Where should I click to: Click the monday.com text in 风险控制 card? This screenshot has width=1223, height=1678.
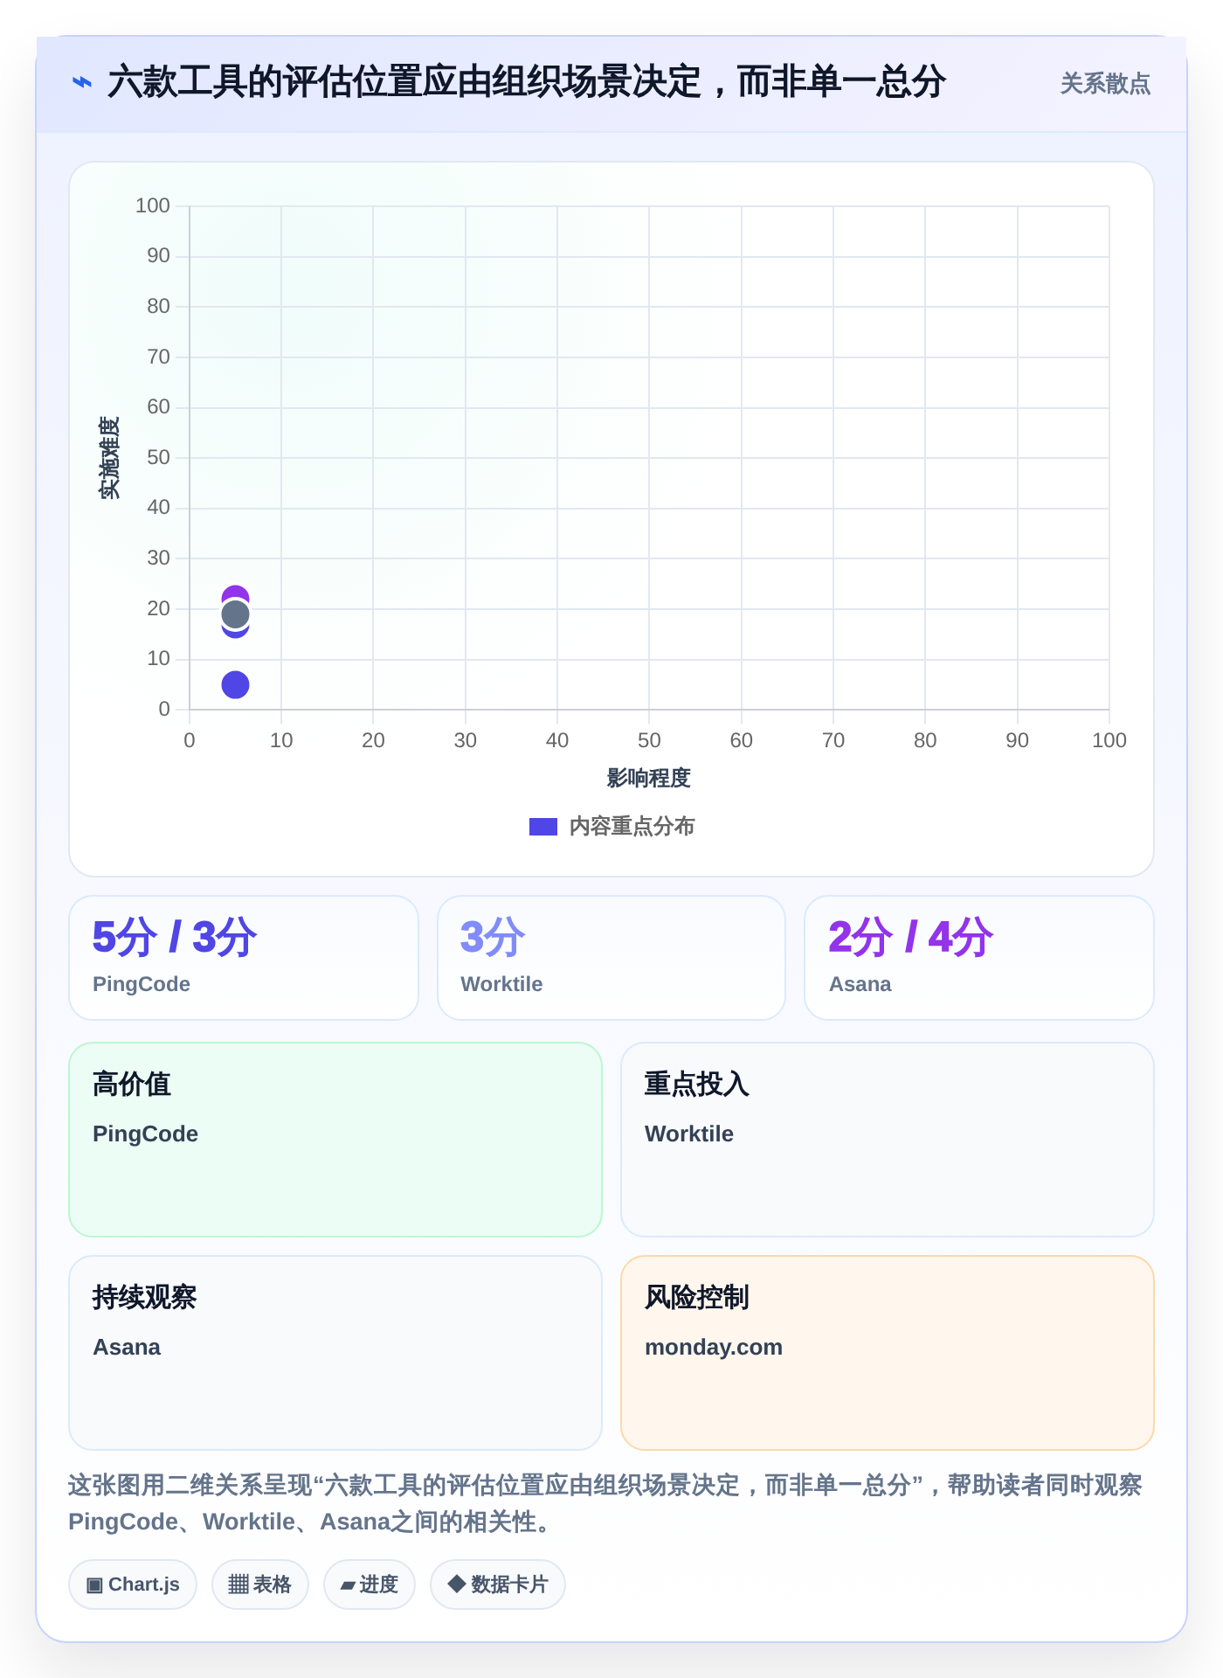(714, 1347)
